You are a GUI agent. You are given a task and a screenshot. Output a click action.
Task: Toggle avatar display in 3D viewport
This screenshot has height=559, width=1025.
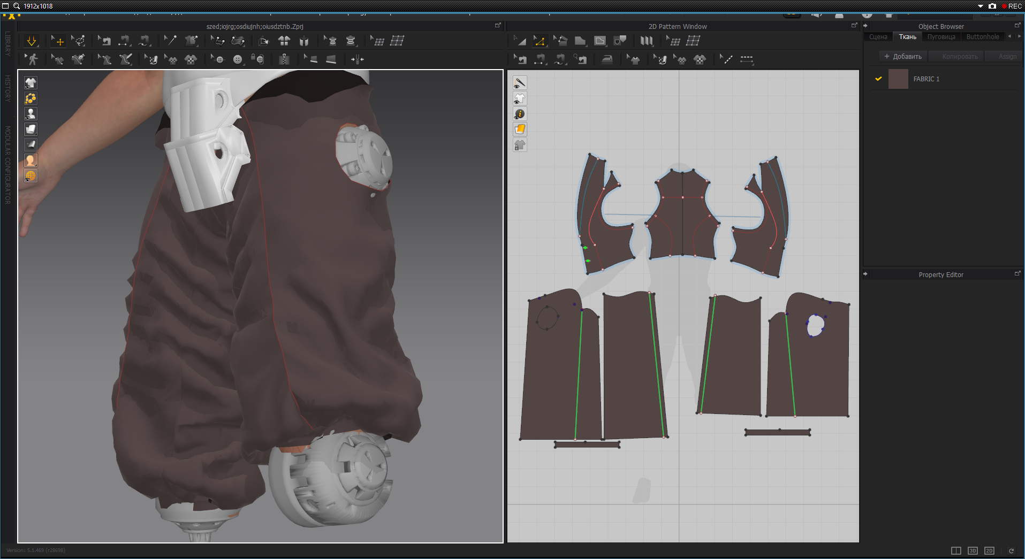pyautogui.click(x=31, y=113)
